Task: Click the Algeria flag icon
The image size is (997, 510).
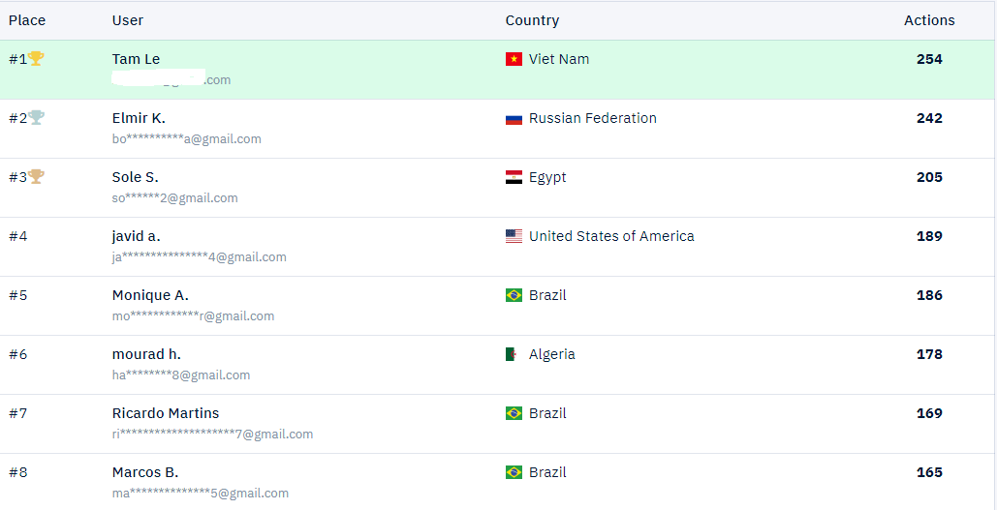Action: click(x=513, y=355)
